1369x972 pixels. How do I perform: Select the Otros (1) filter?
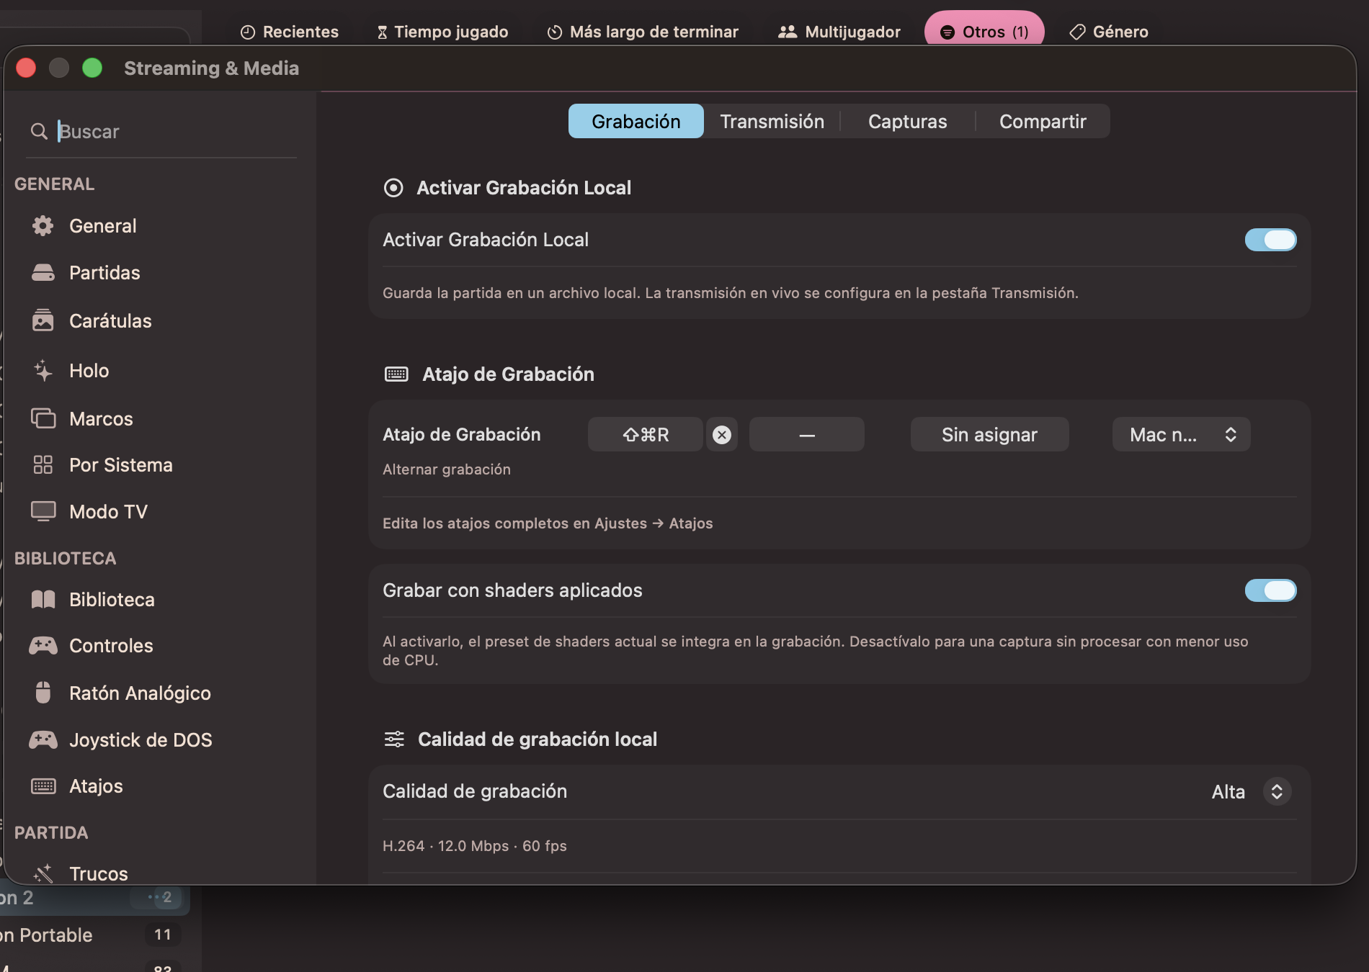(x=984, y=32)
